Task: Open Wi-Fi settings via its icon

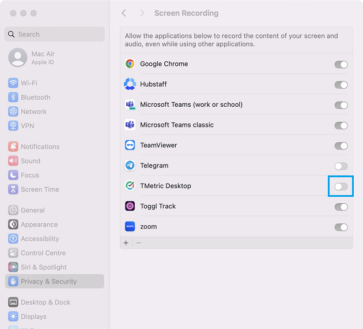Action: click(13, 83)
